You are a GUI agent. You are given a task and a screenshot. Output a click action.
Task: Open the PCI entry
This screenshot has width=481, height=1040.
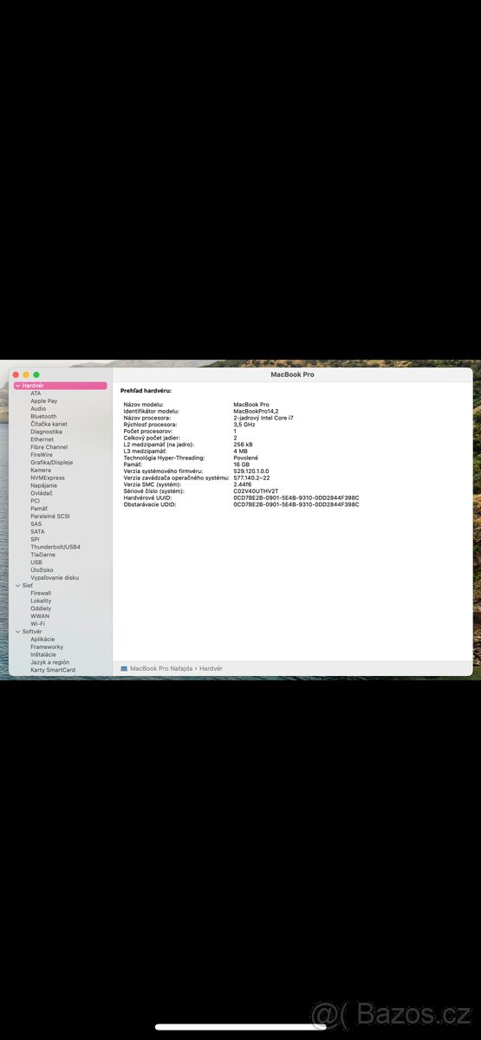(35, 501)
